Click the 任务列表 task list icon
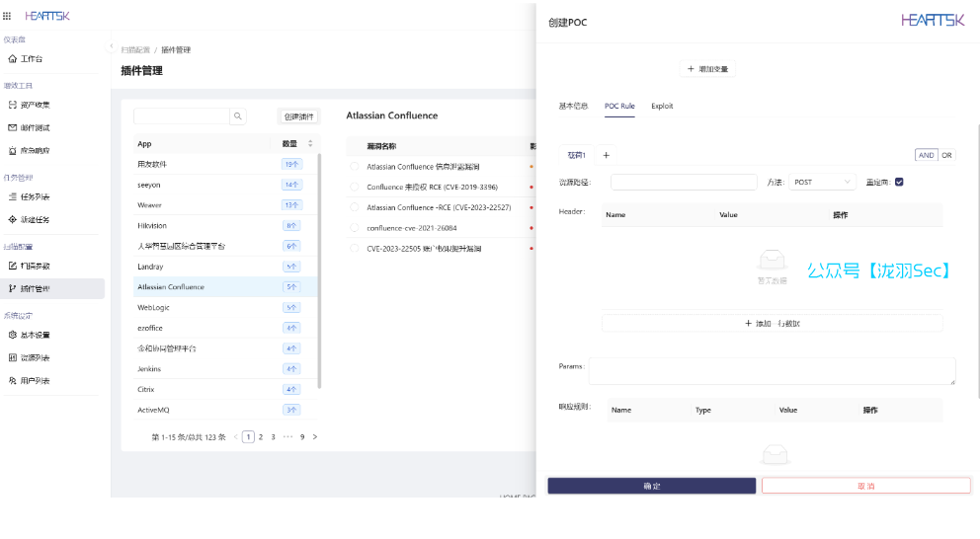The width and height of the screenshot is (980, 539). [x=13, y=196]
